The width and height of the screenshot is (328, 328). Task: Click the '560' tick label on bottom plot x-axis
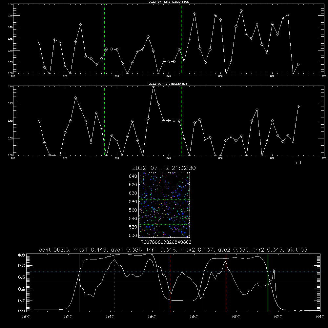click(x=152, y=317)
